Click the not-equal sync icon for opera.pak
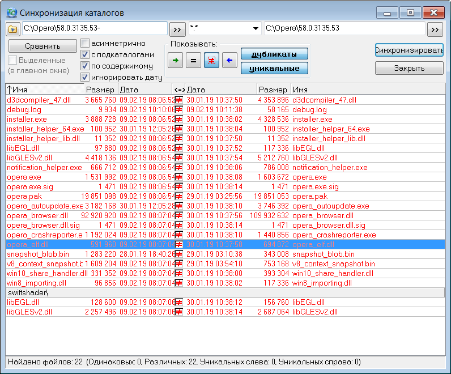Screen dimensions: 451x374 point(179,197)
